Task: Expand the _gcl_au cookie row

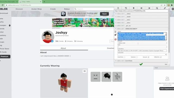Action: pyautogui.click(x=141, y=26)
